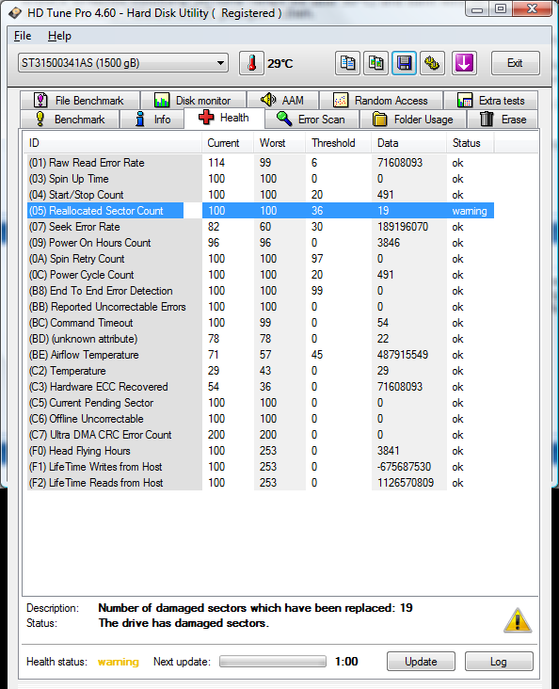Switch to the File Benchmark tab
This screenshot has height=689, width=559.
coord(80,101)
